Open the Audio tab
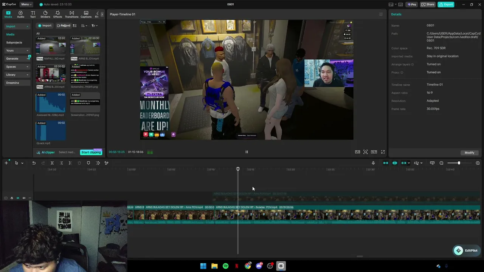 click(x=20, y=14)
